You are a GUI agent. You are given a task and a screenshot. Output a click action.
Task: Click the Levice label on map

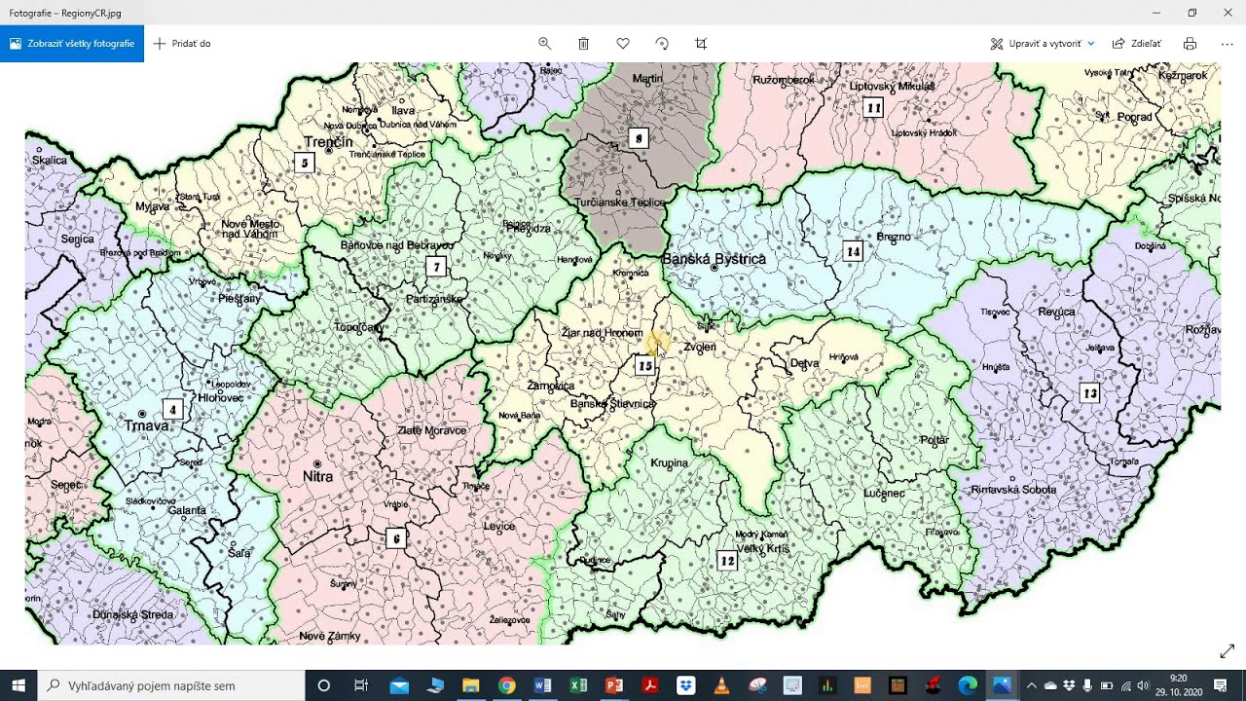tap(499, 526)
